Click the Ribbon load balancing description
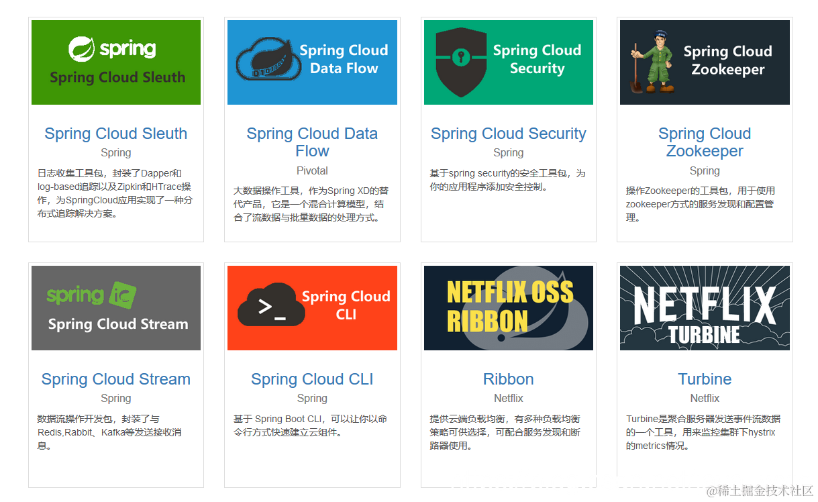The height and width of the screenshot is (502, 818). coord(505,432)
